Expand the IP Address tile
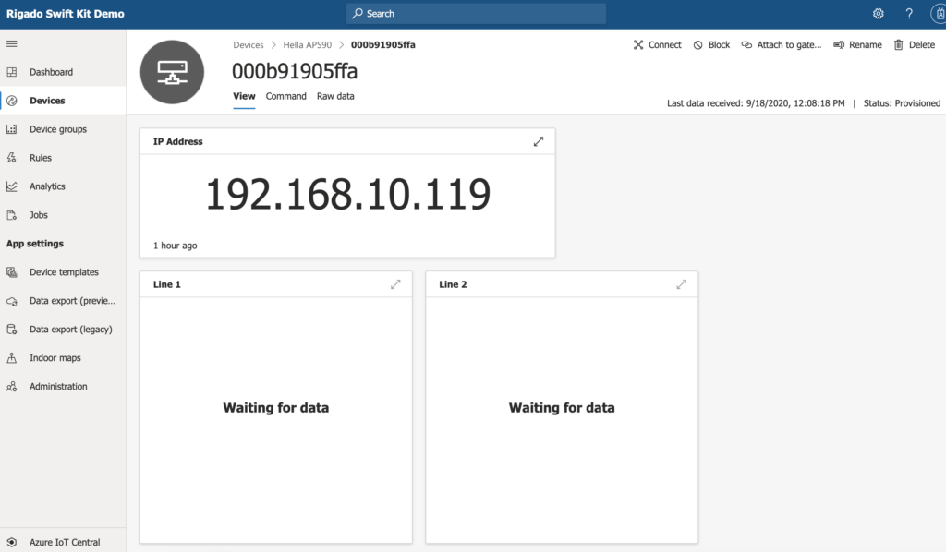The width and height of the screenshot is (946, 552). coord(539,141)
